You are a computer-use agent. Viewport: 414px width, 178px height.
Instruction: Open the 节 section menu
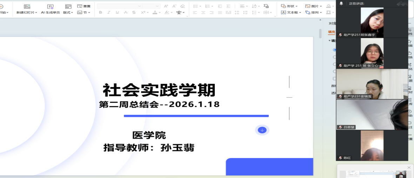click(x=84, y=13)
